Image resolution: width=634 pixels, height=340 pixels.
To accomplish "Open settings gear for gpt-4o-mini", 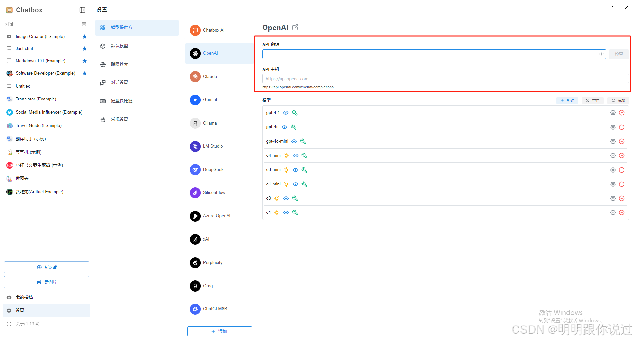I will coord(613,141).
